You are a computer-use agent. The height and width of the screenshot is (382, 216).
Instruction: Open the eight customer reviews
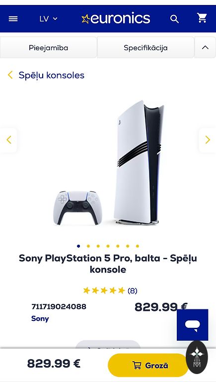coord(132,290)
